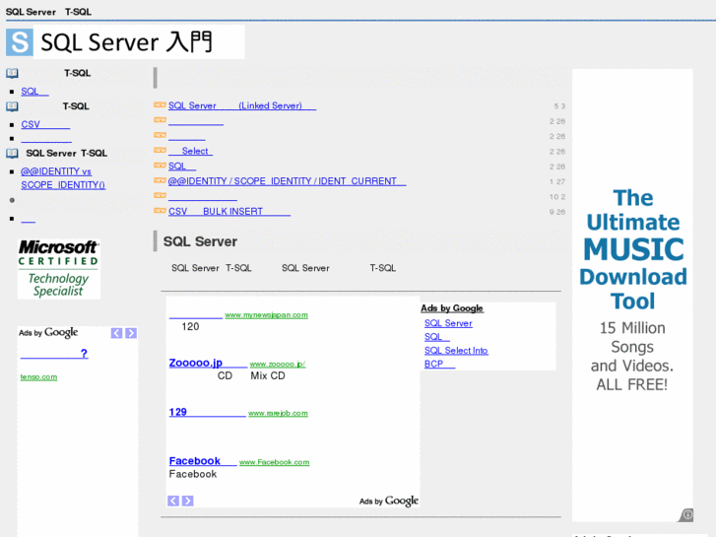Image resolution: width=716 pixels, height=537 pixels.
Task: Click new badge beside @@IDENTITY article
Action: (x=160, y=180)
